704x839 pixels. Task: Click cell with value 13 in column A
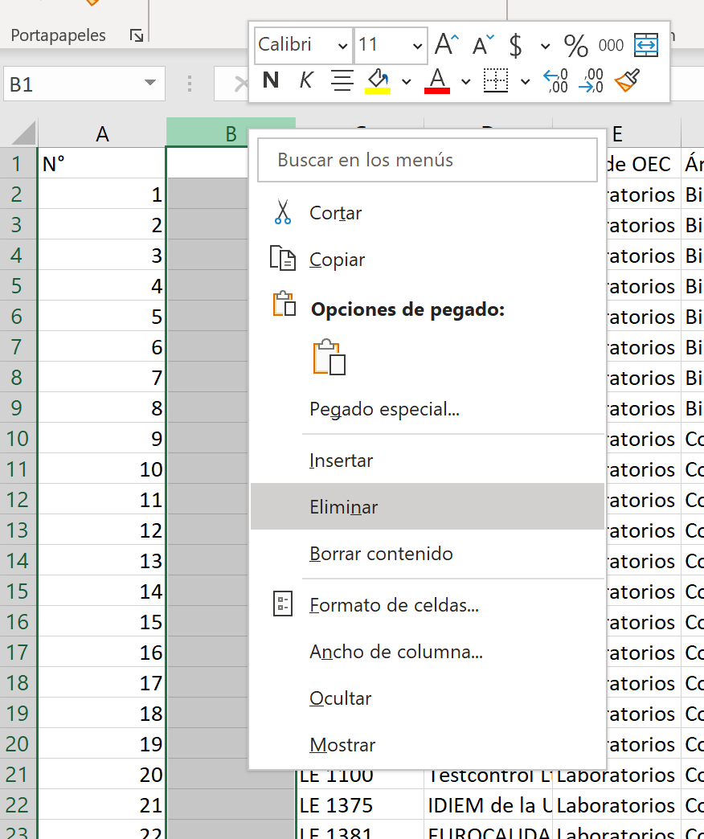pyautogui.click(x=102, y=561)
